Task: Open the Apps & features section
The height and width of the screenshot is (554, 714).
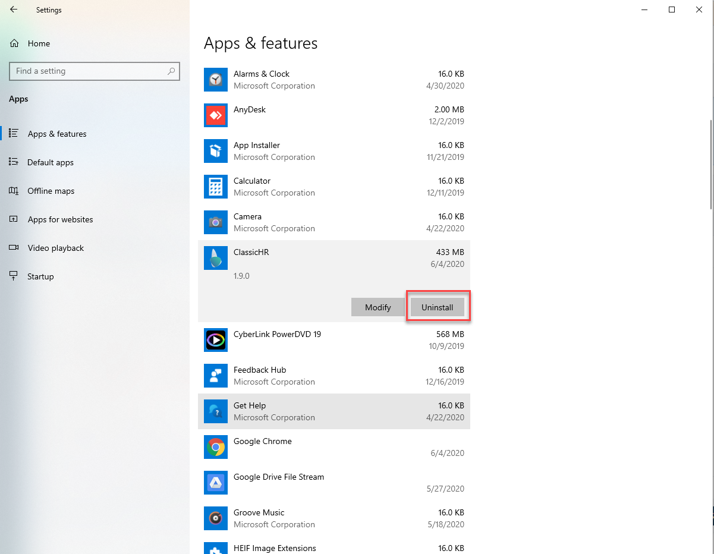Action: click(x=95, y=134)
